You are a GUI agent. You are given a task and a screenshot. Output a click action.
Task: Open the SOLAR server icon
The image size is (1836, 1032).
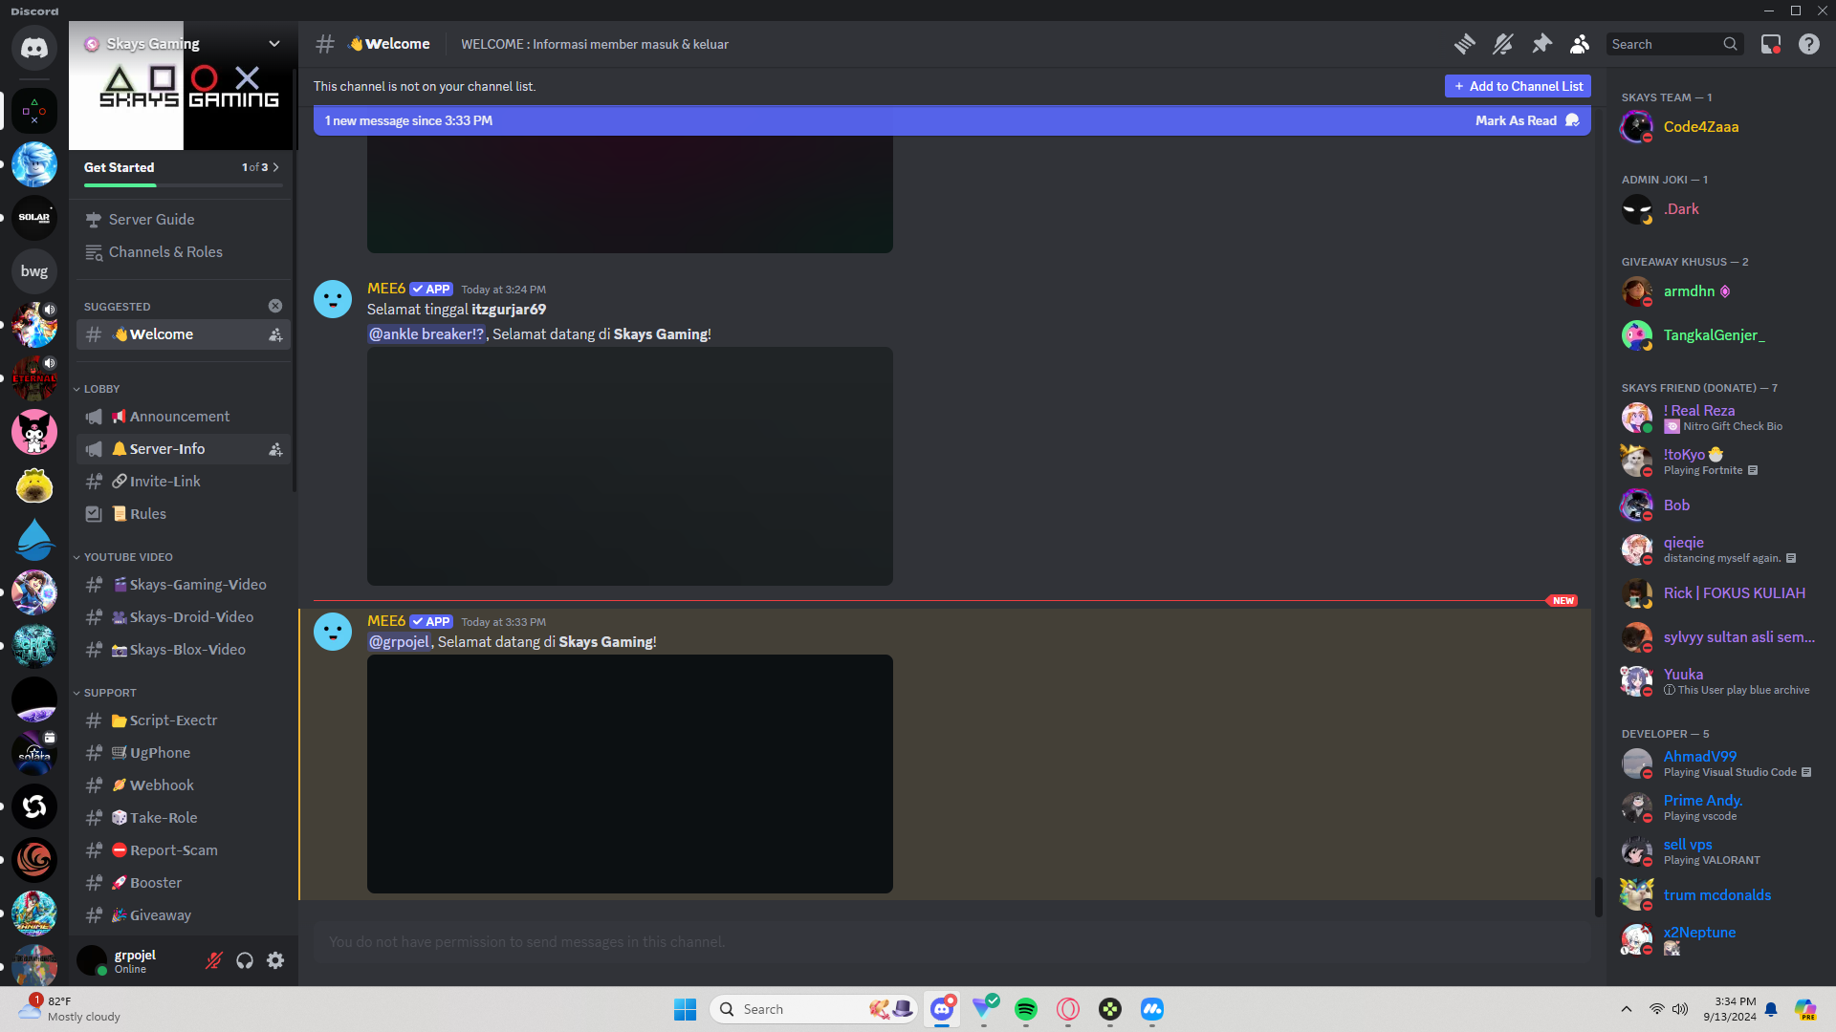point(34,218)
